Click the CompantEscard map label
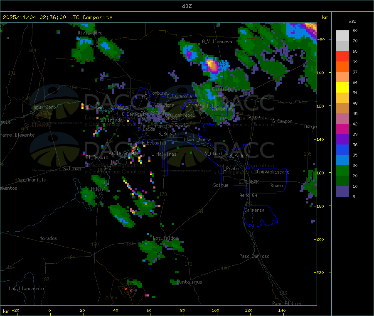This screenshot has width=374, height=316. click(x=273, y=172)
